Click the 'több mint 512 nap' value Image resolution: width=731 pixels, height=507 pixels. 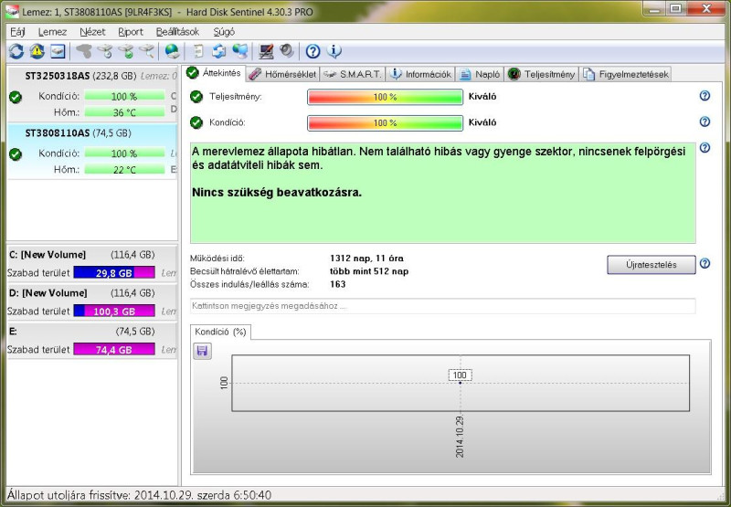[x=369, y=271]
